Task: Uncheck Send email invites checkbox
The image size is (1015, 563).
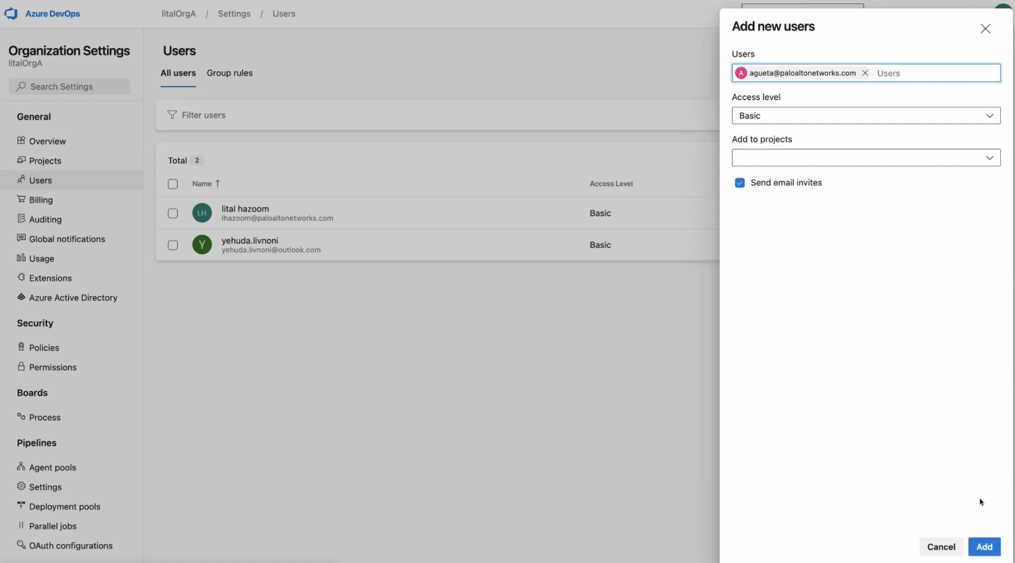Action: [740, 182]
